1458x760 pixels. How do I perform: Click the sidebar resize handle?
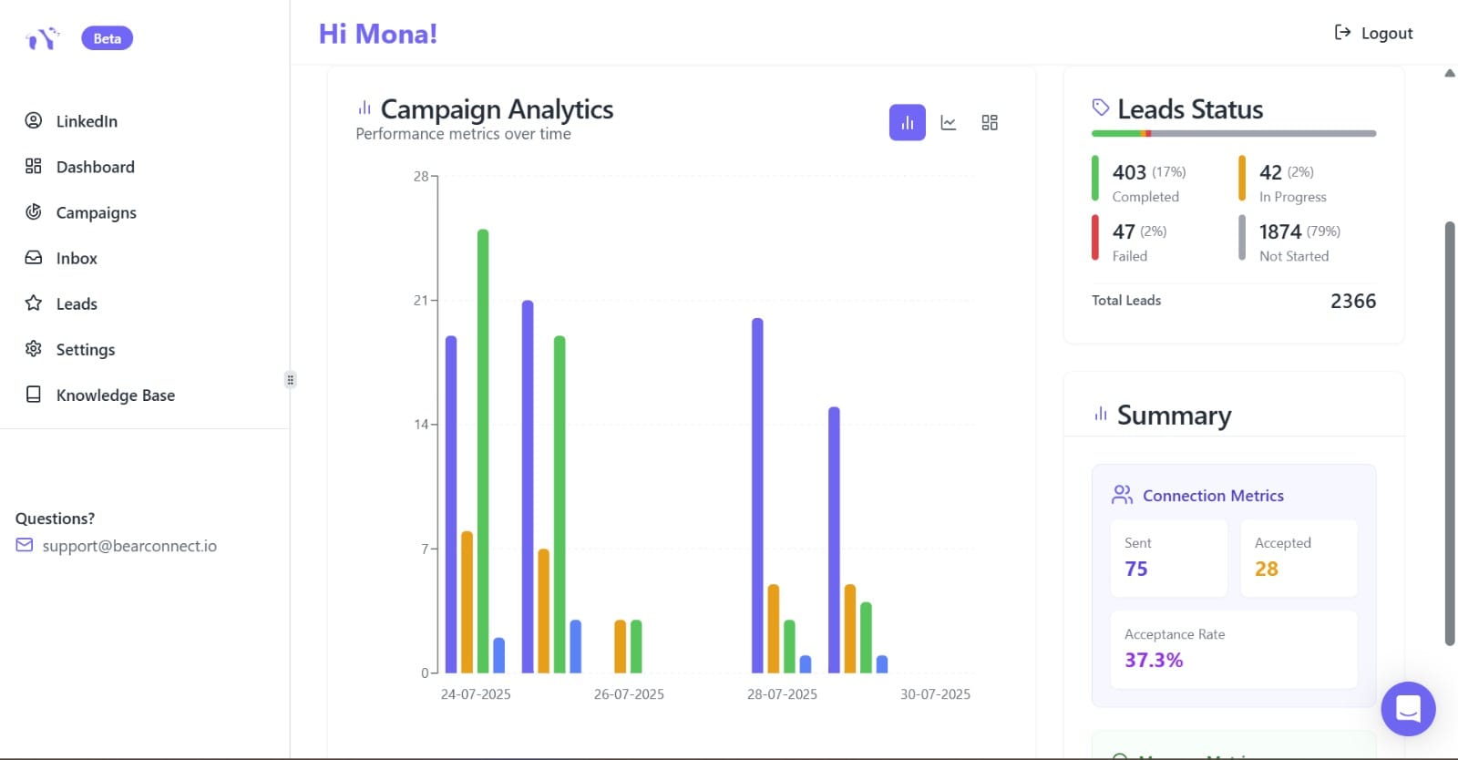click(x=291, y=380)
